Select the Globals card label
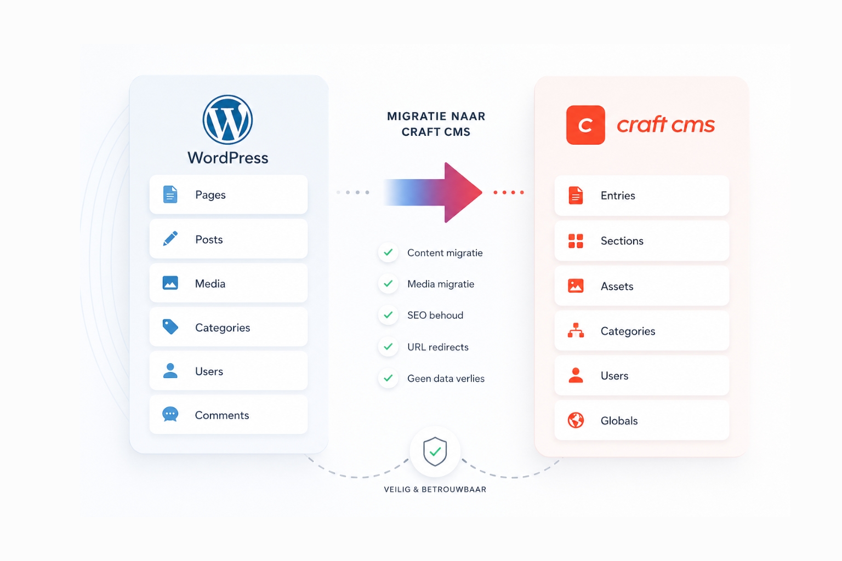The width and height of the screenshot is (842, 561). (619, 421)
